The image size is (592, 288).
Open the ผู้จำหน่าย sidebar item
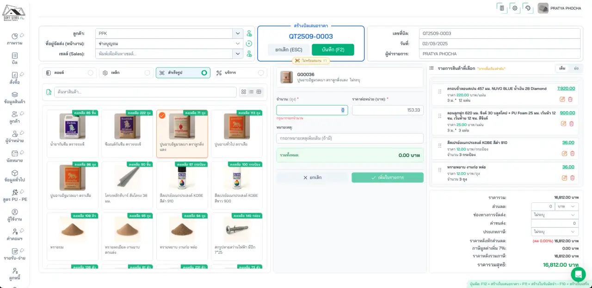15,136
